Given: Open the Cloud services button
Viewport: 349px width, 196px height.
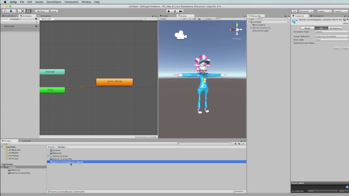Looking at the screenshot, I should [x=294, y=11].
